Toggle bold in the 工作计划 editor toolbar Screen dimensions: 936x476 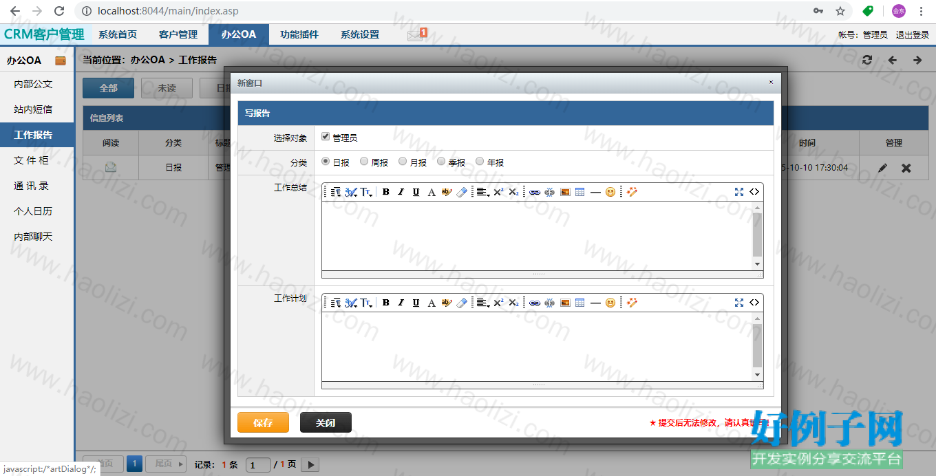(x=385, y=303)
